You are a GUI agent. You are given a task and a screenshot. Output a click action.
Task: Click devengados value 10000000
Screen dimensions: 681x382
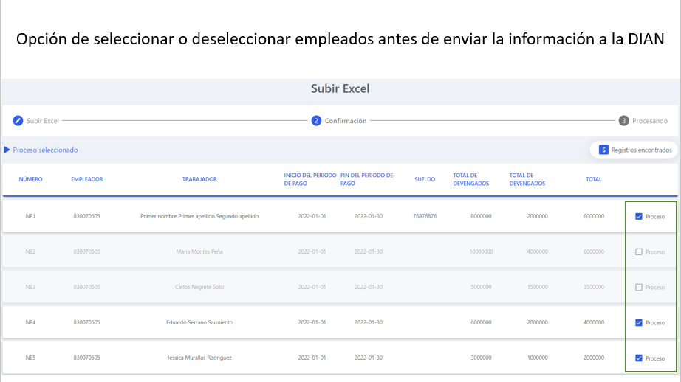[x=481, y=251]
